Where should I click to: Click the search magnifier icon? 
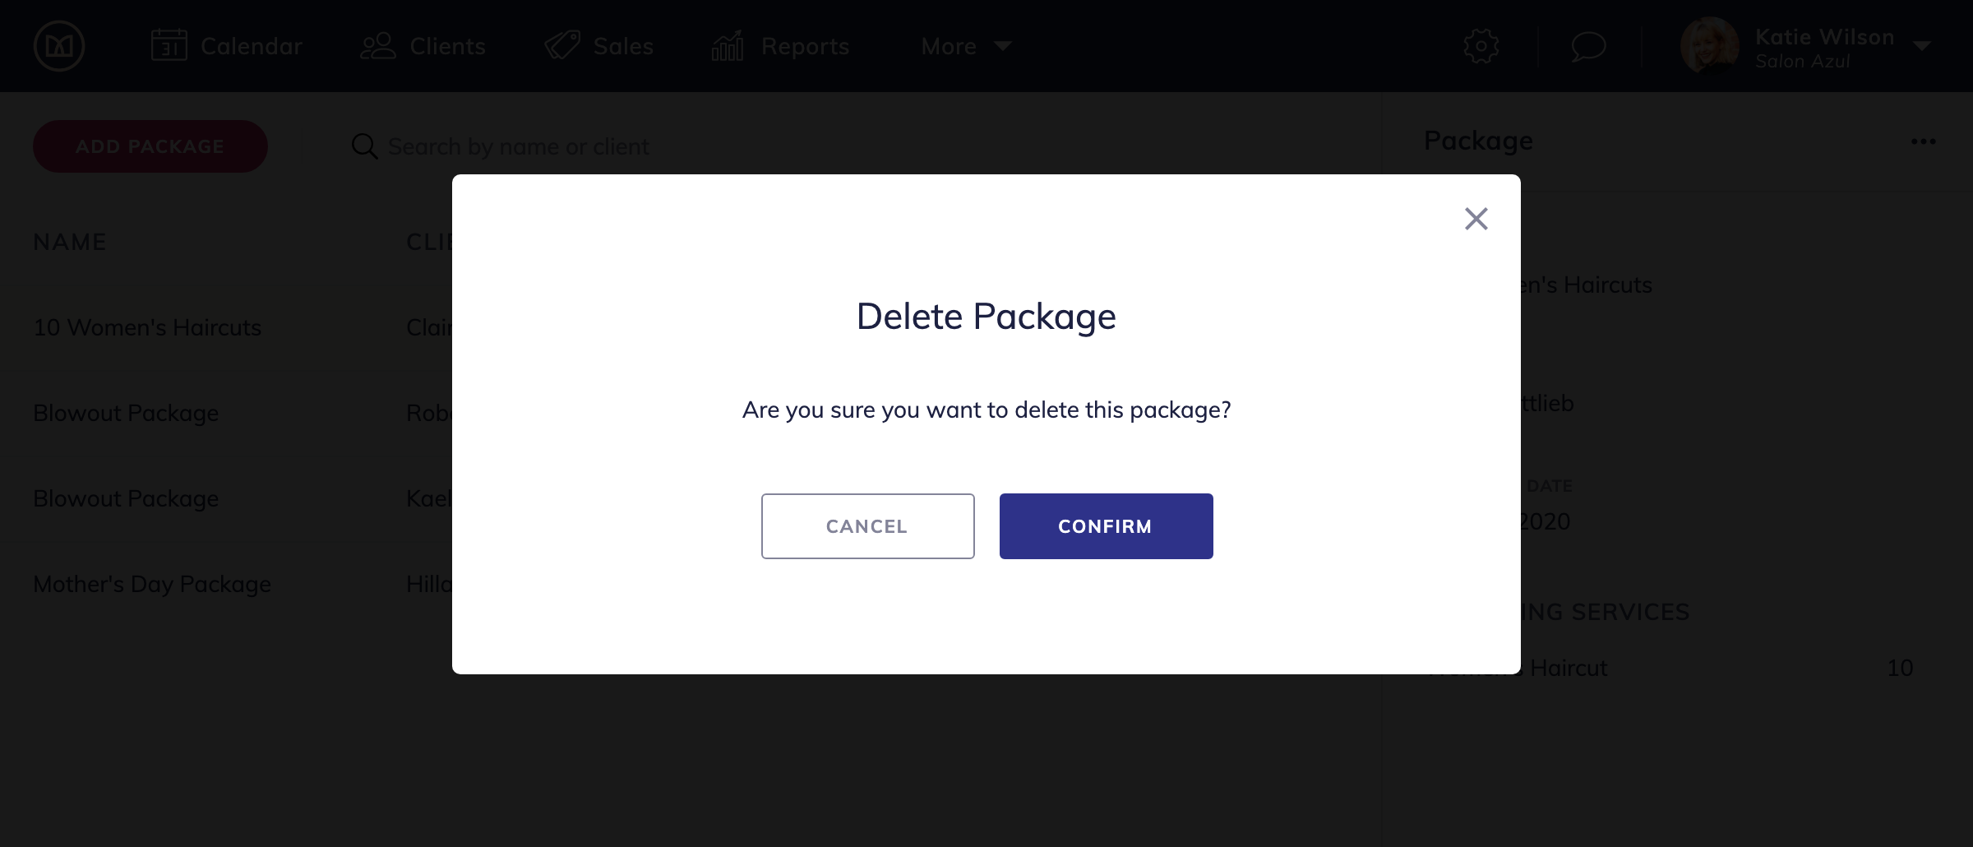pos(363,146)
